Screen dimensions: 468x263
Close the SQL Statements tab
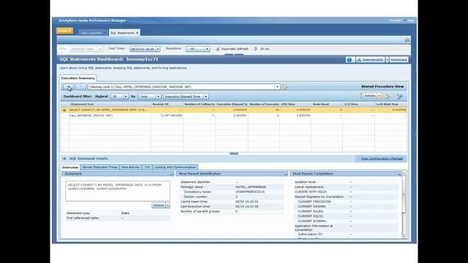[137, 33]
